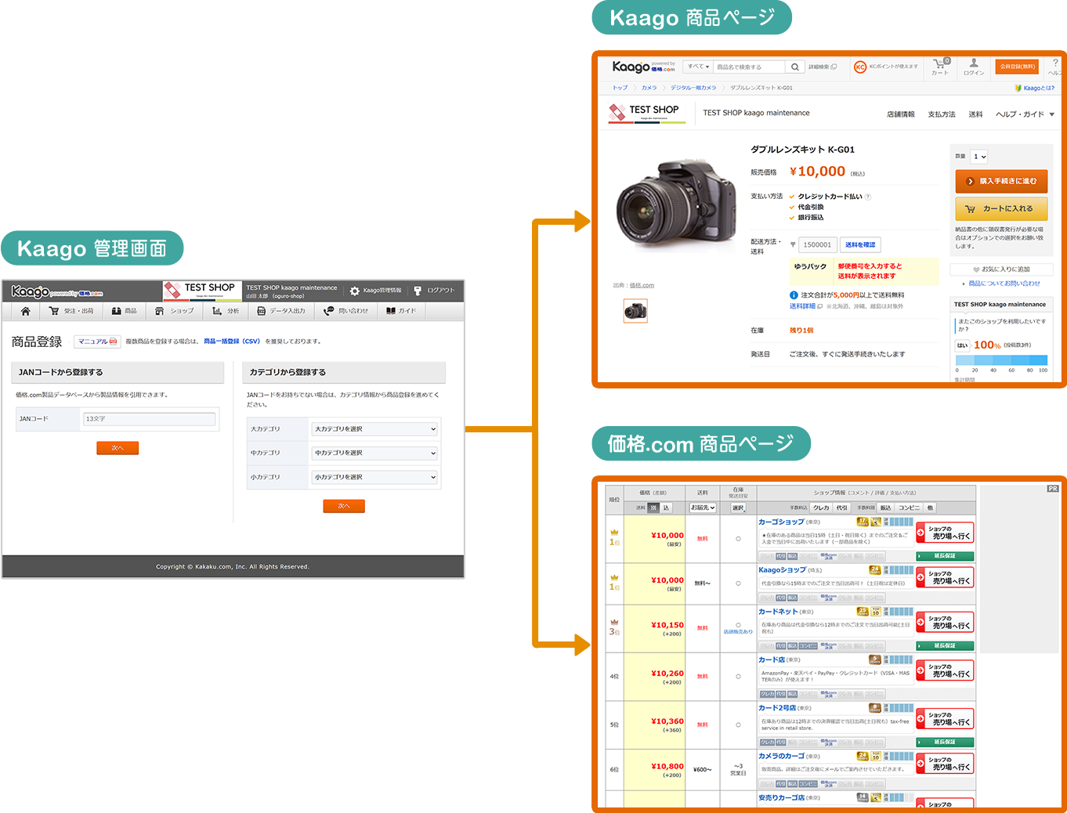Click the 8 years badge for カード2号店
Image resolution: width=1067 pixels, height=813 pixels.
point(875,708)
